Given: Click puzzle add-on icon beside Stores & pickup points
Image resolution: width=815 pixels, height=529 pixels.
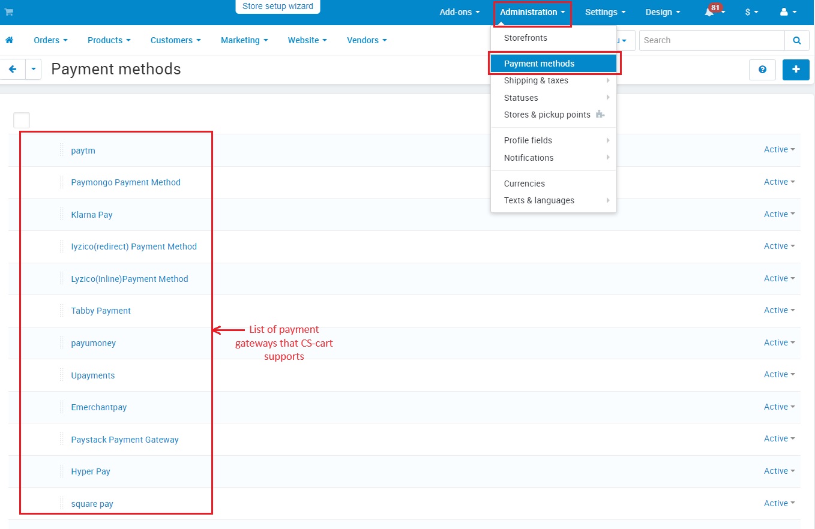Looking at the screenshot, I should (600, 115).
